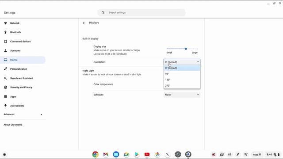Collapse the Orientation dropdown
Viewport: 283px width, 159px height.
click(x=182, y=62)
